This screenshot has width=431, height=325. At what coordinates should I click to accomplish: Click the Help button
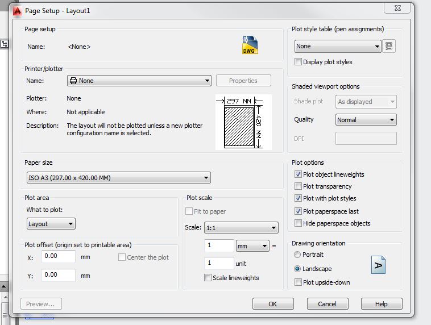(x=381, y=304)
